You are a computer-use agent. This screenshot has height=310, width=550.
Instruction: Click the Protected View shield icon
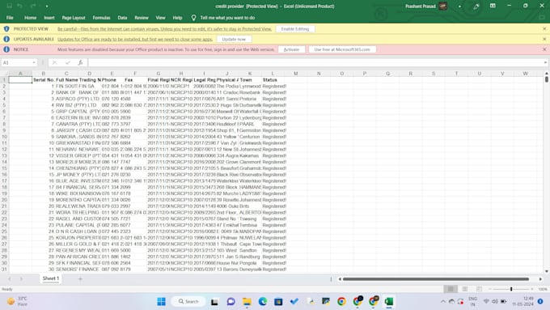point(6,29)
